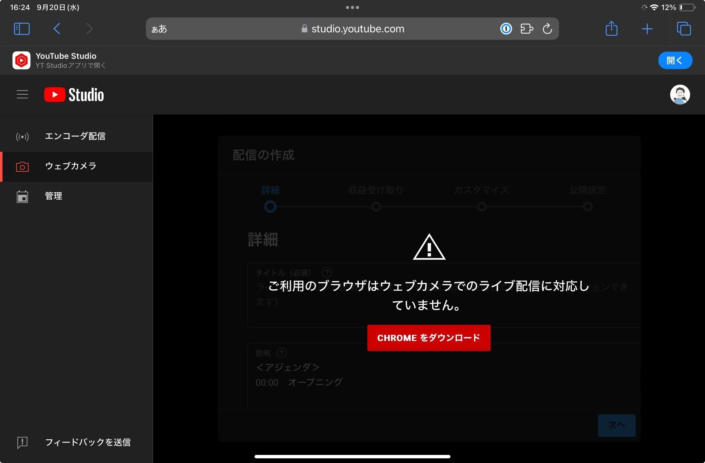
Task: Toggle the Safari sidebar icon
Action: [x=22, y=29]
